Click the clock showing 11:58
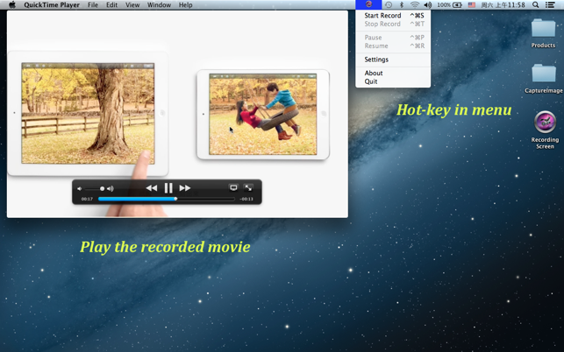This screenshot has height=352, width=564. pos(503,4)
